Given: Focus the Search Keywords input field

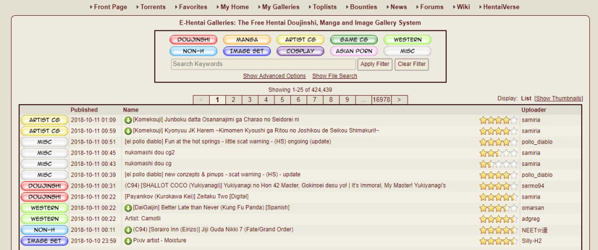Looking at the screenshot, I should pyautogui.click(x=263, y=64).
